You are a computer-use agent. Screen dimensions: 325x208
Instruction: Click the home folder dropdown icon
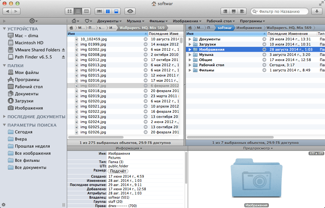75,21
